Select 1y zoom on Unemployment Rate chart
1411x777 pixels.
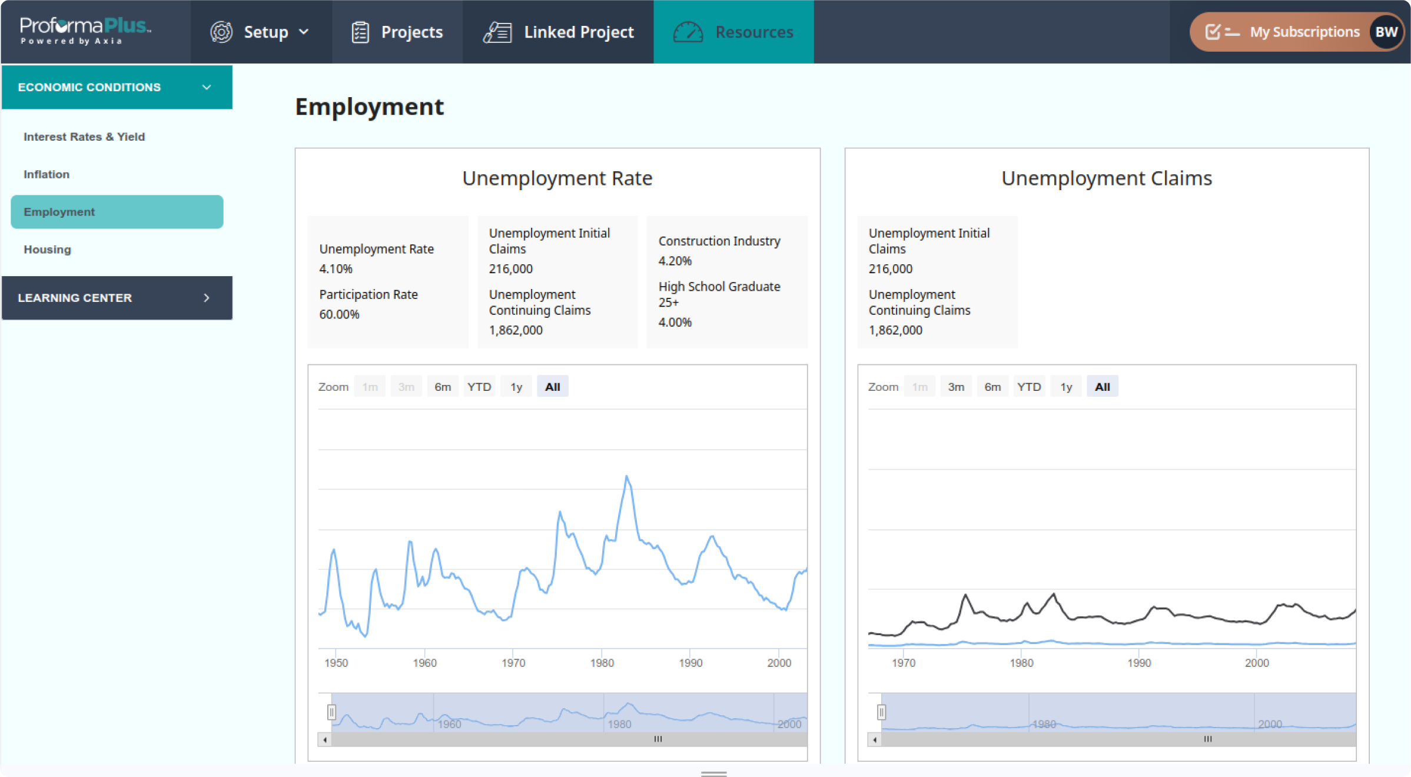click(x=516, y=387)
